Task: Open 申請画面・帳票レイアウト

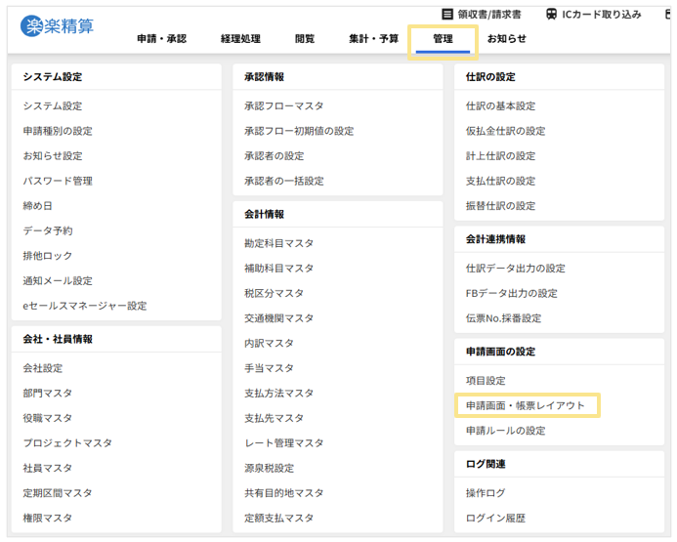Action: (526, 405)
